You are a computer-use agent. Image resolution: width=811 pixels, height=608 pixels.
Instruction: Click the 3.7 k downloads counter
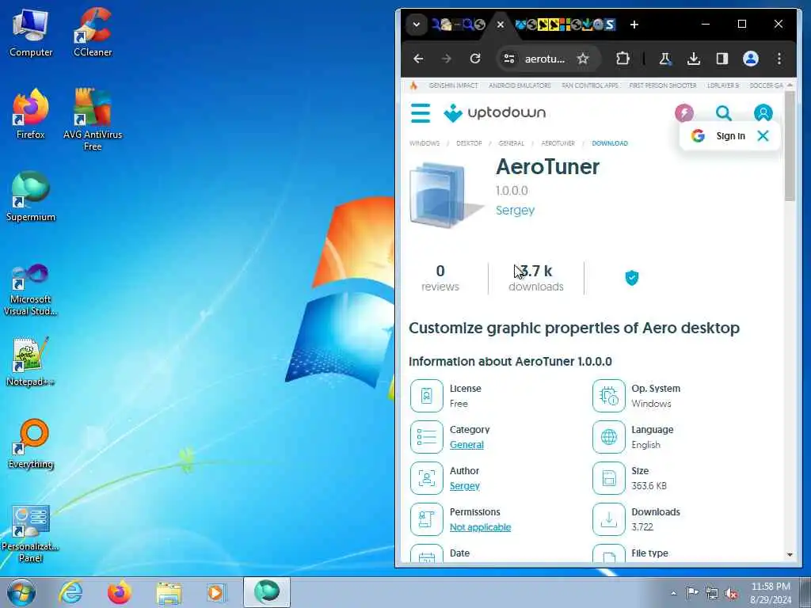(x=536, y=278)
